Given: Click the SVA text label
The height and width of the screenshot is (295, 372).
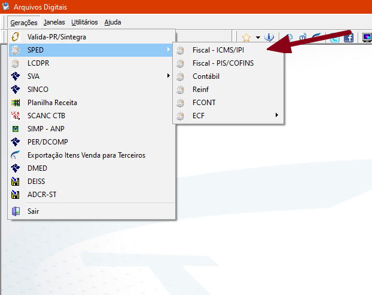Looking at the screenshot, I should point(33,76).
